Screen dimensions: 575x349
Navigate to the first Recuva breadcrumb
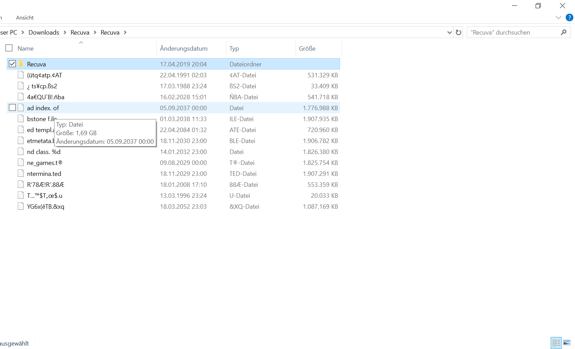coord(80,33)
